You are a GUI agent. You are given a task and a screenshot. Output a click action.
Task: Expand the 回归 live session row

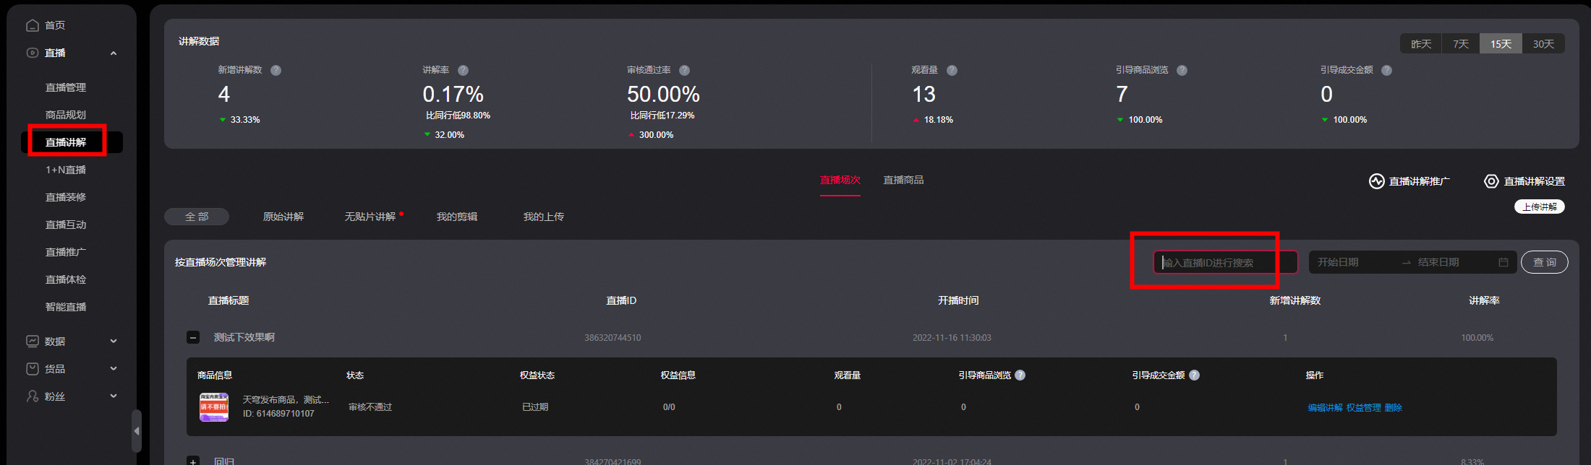[x=193, y=461]
